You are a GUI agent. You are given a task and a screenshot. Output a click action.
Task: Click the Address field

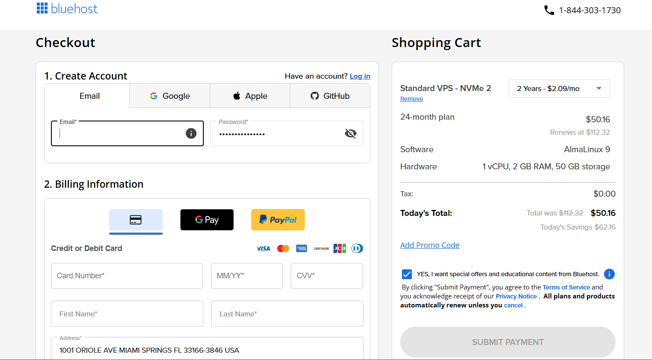click(x=207, y=348)
